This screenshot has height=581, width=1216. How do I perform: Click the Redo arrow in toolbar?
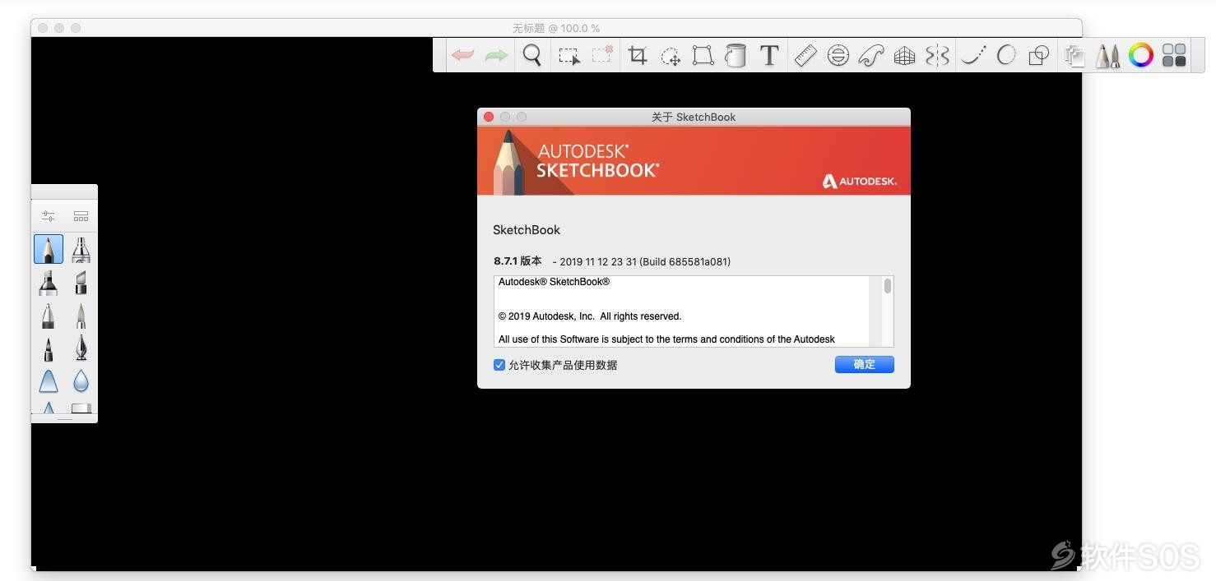(x=496, y=55)
